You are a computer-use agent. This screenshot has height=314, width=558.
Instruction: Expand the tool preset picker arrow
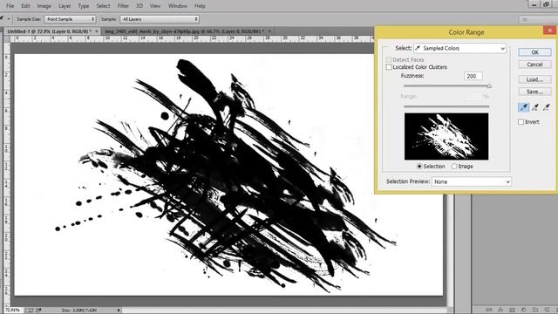pos(9,19)
